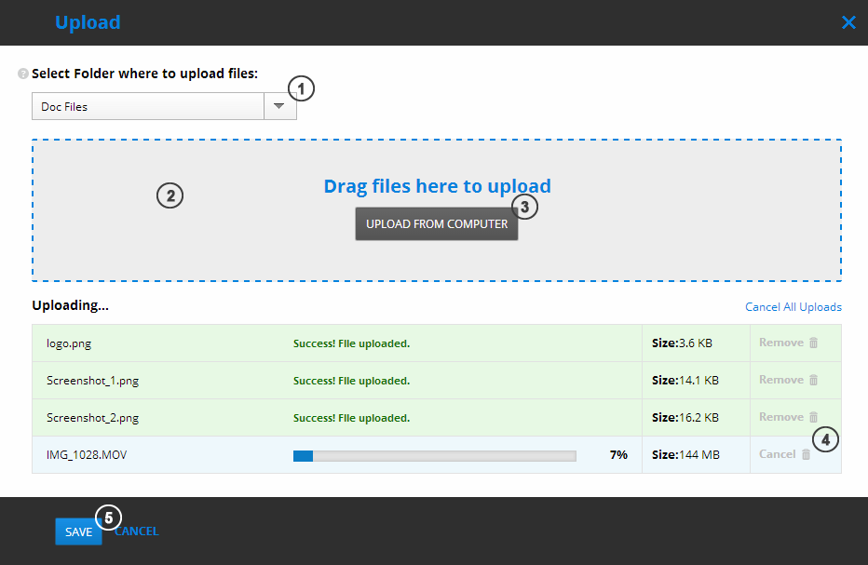Click the help icon beside Select Folder
The height and width of the screenshot is (565, 868).
20,74
